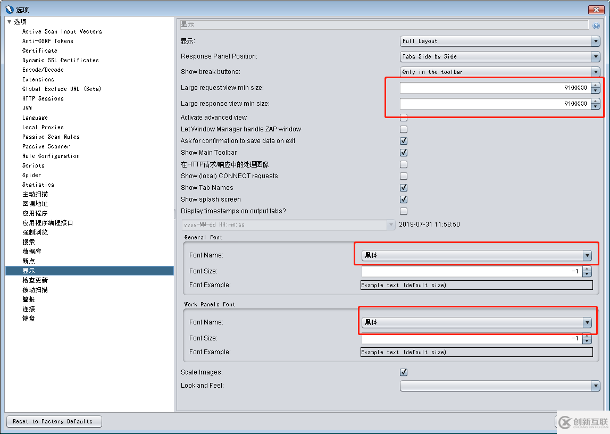The image size is (610, 434).
Task: Open 警报 options entry
Action: [28, 299]
